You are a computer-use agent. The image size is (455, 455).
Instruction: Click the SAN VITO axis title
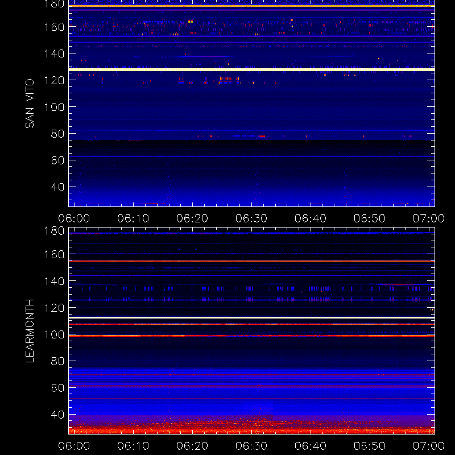click(30, 104)
